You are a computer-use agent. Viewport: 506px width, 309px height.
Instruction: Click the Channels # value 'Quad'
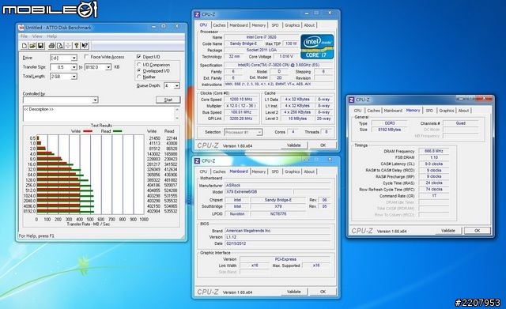coord(460,123)
